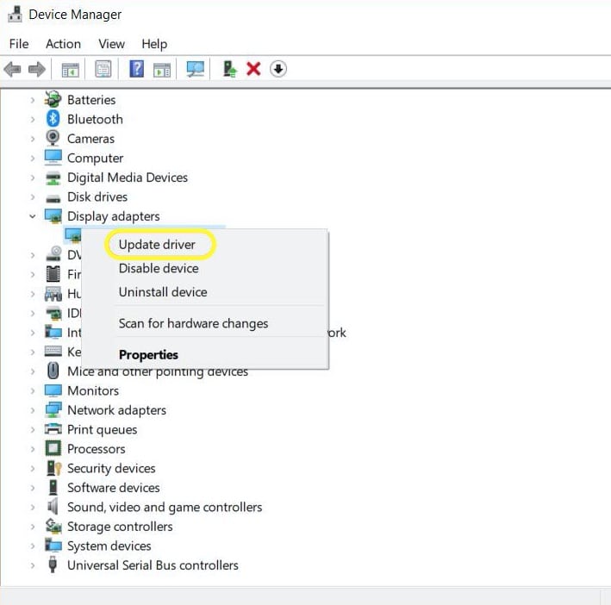Click the Processors chip icon
611x605 pixels.
[x=53, y=448]
